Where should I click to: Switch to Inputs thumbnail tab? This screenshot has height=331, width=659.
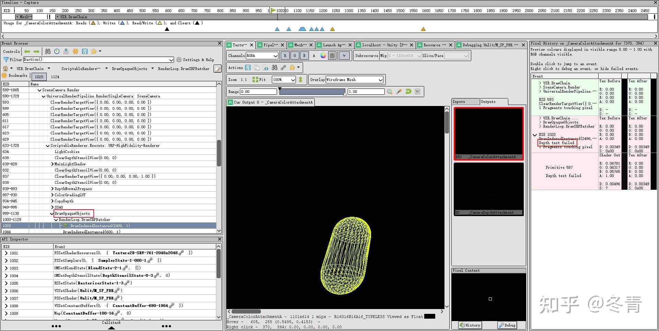(465, 102)
